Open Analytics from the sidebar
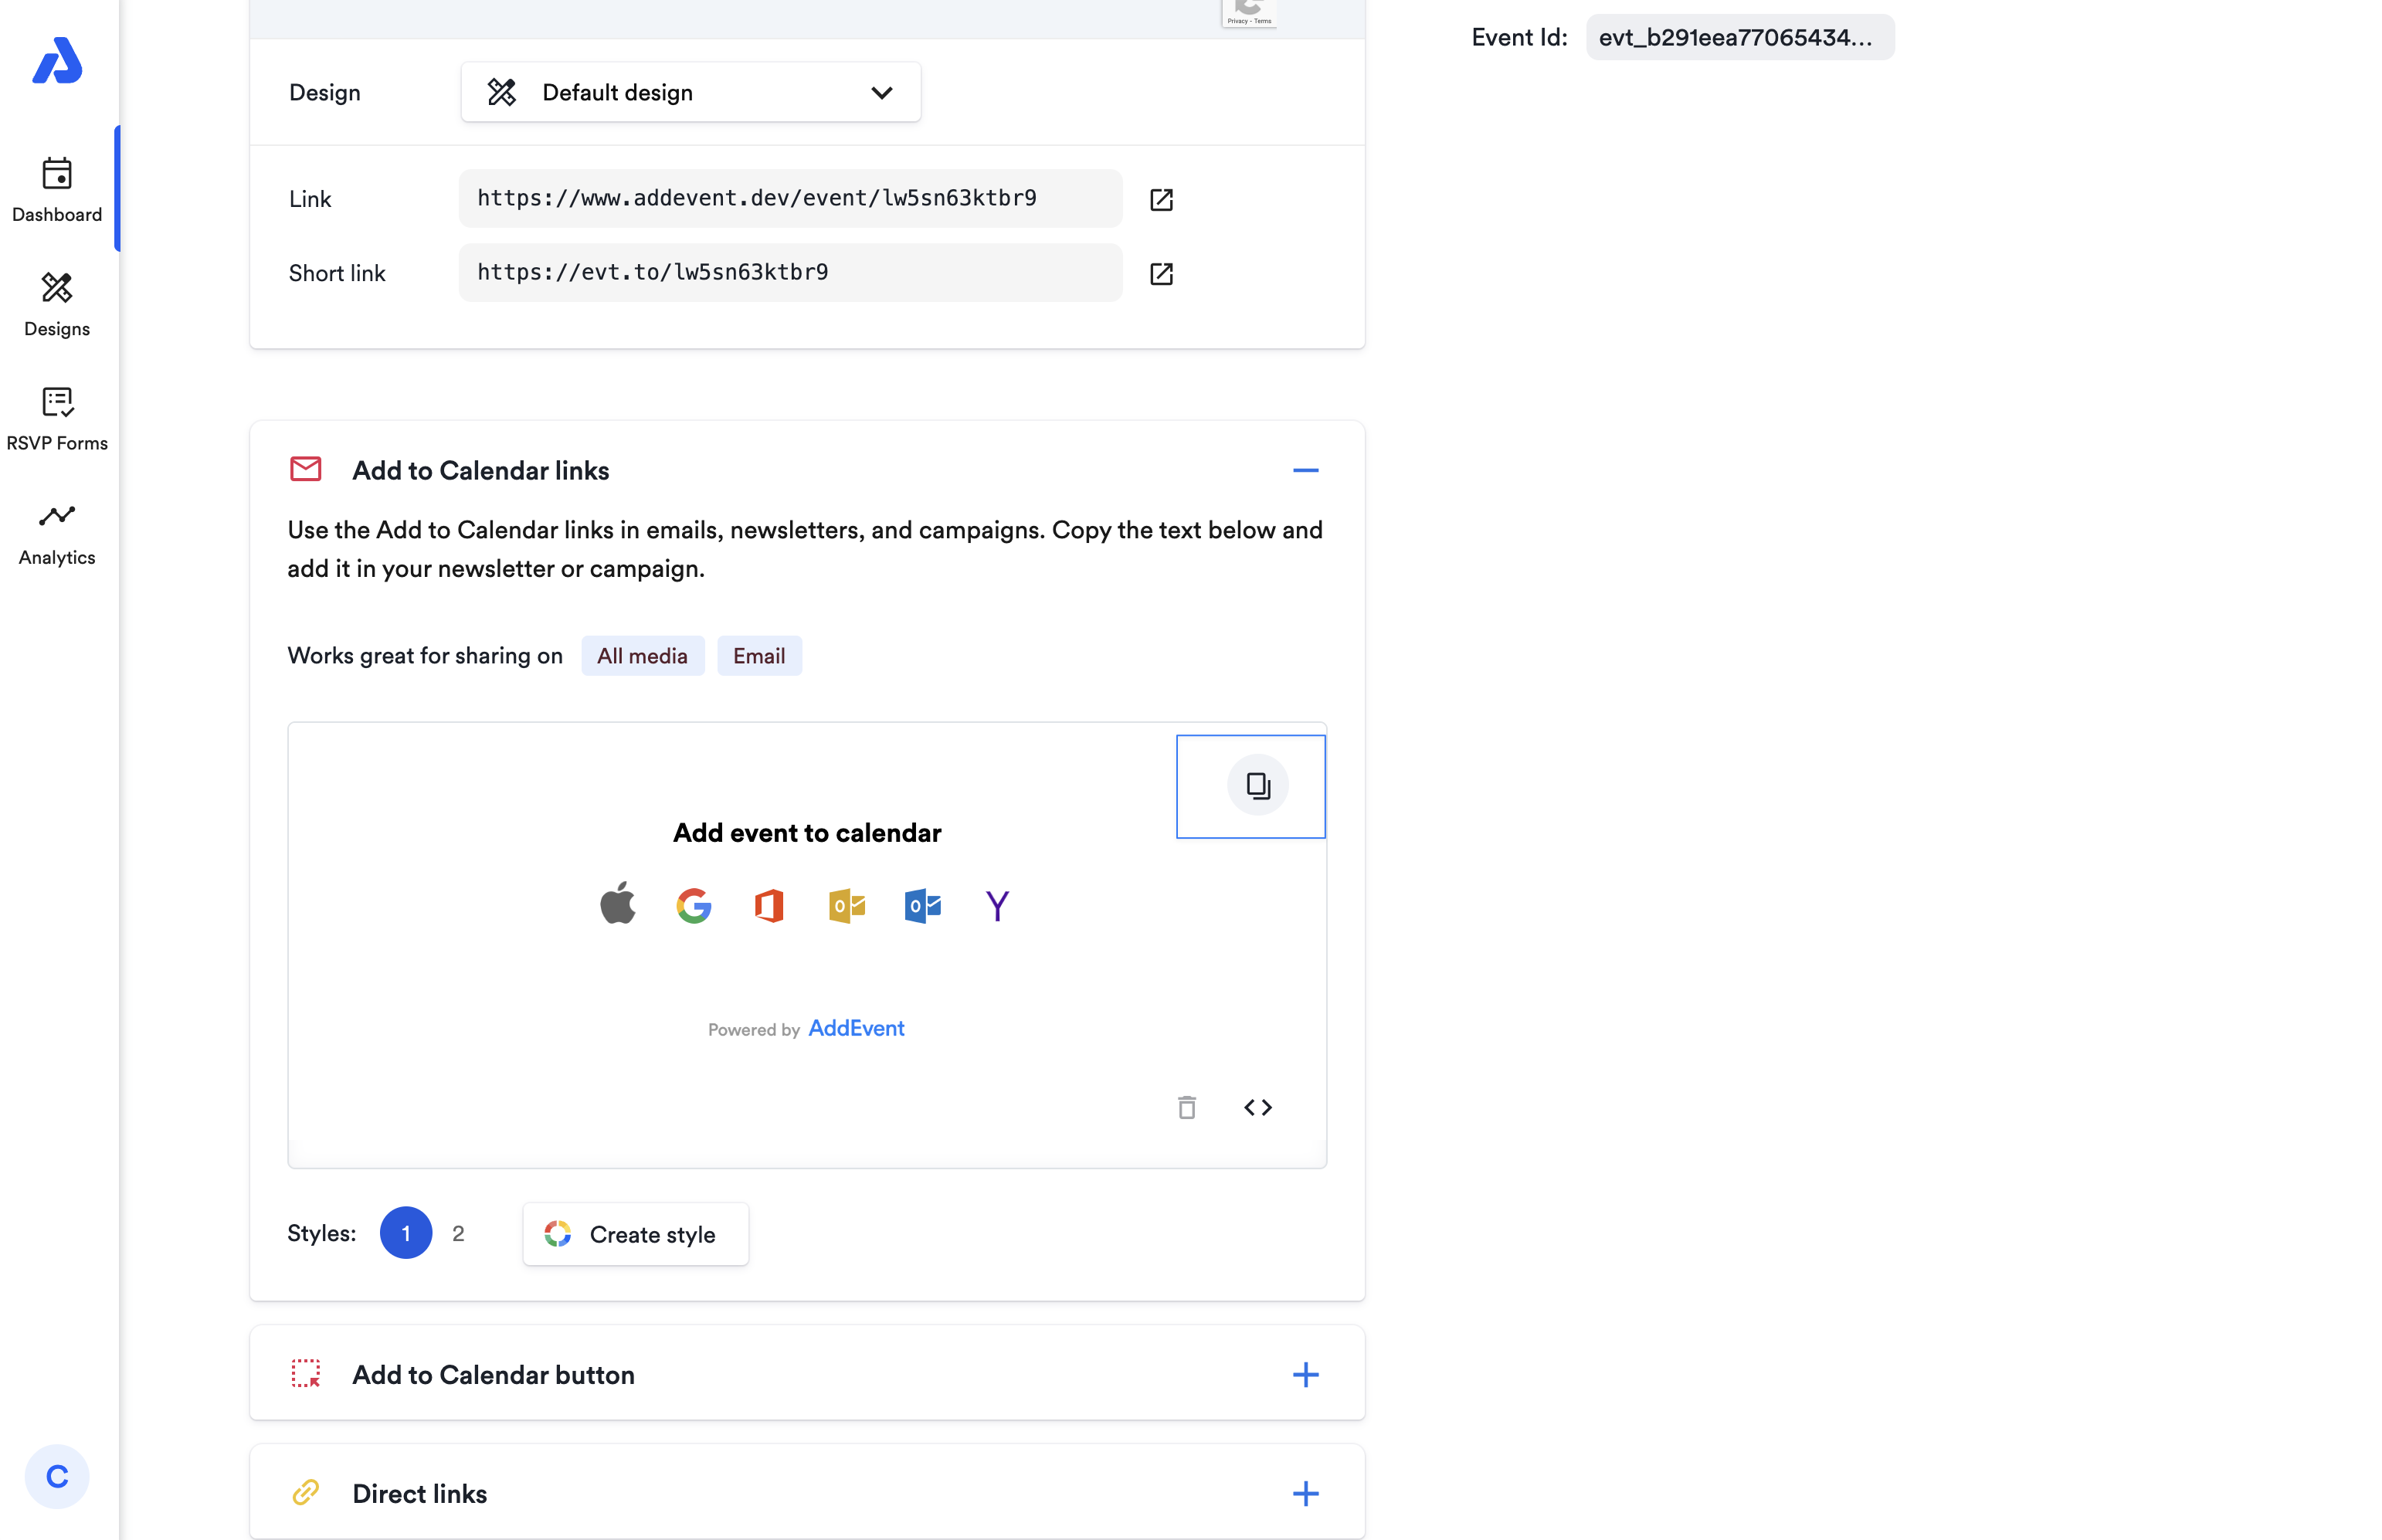2382x1540 pixels. click(x=57, y=533)
